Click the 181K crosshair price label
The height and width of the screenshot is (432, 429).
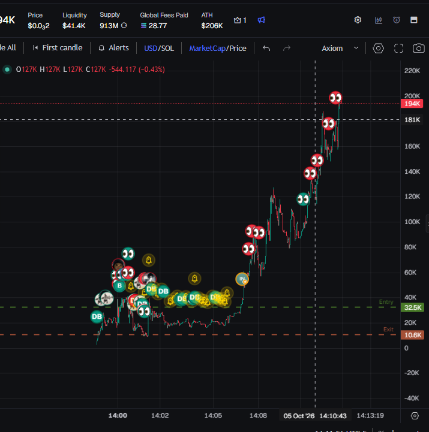click(412, 120)
